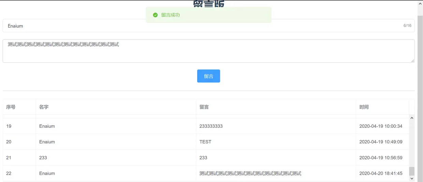This screenshot has width=423, height=182.
Task: Click timestamp 2020-04-19 10:56:59
Action: click(381, 157)
